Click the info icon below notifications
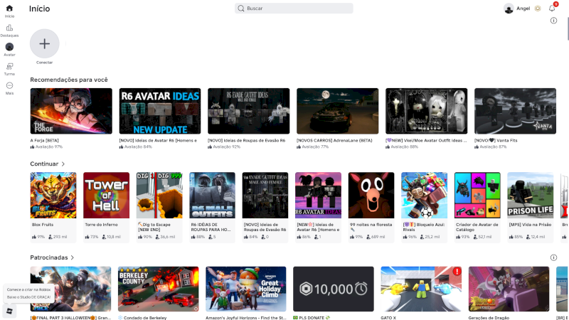Screen dimensions: 569x320 pyautogui.click(x=553, y=21)
